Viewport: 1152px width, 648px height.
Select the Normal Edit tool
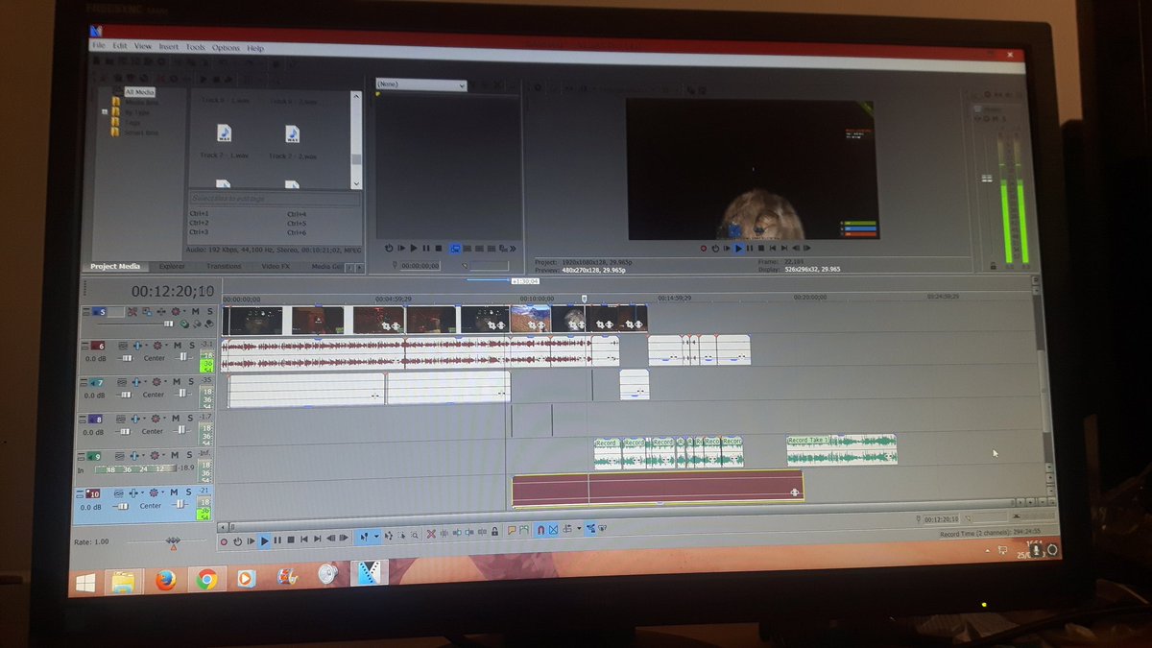pos(364,538)
